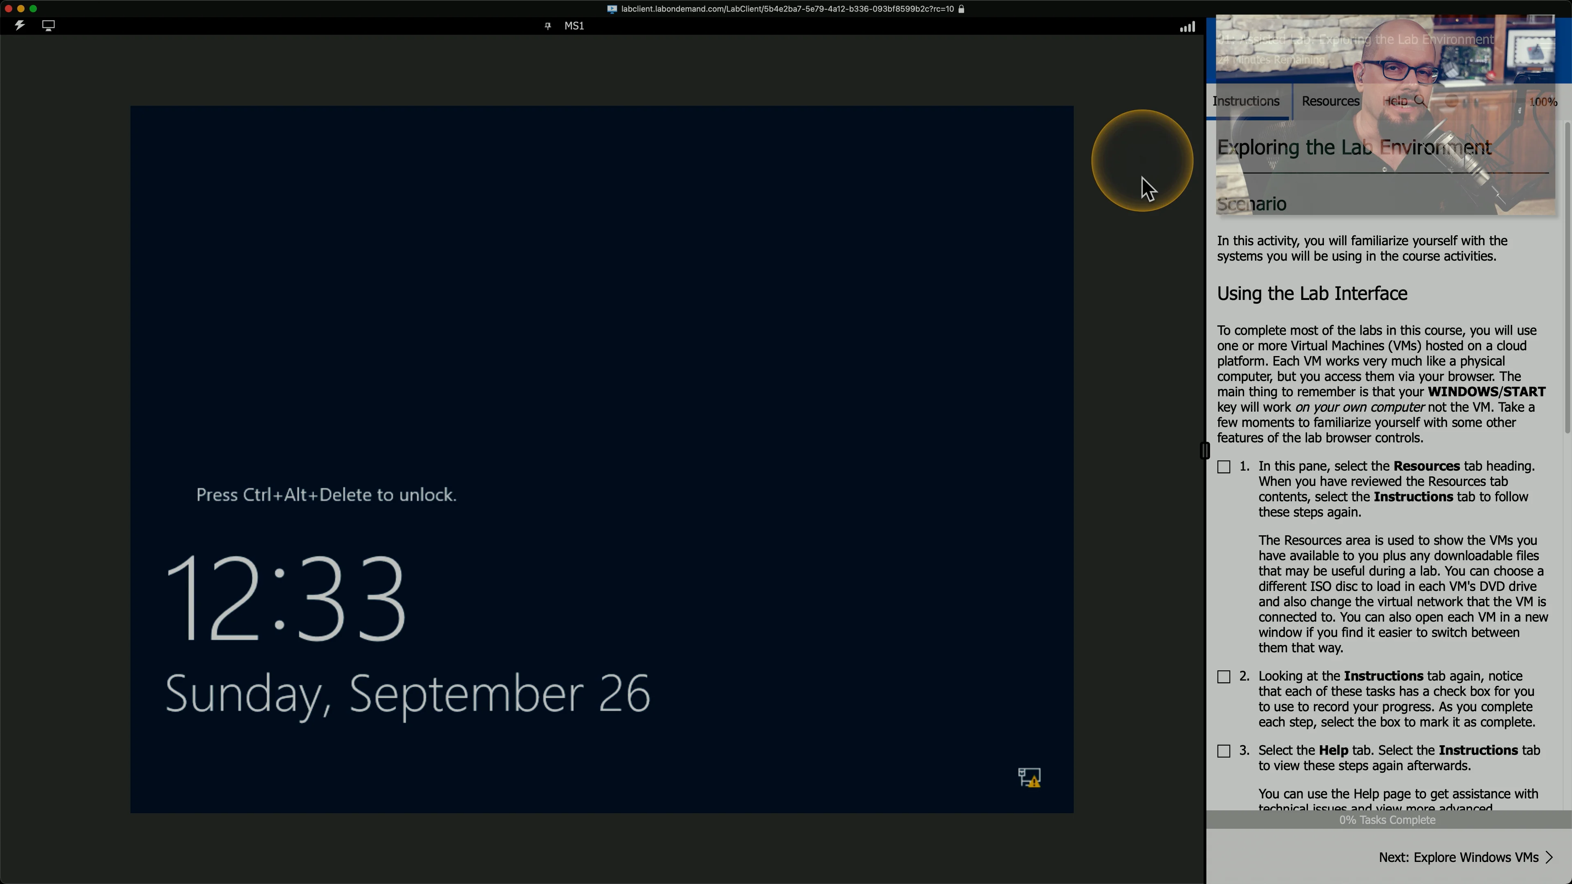1572x884 pixels.
Task: Click the site favicon before the URL
Action: 612,9
